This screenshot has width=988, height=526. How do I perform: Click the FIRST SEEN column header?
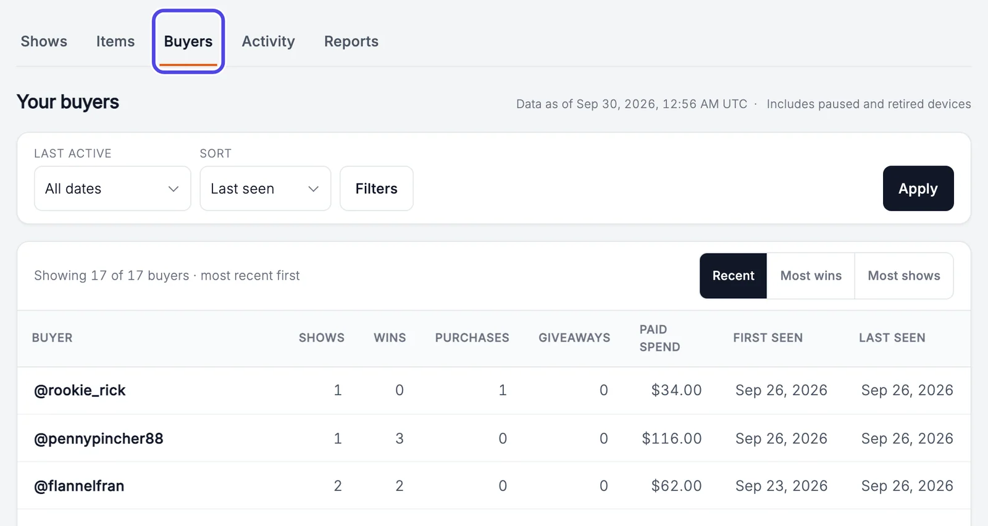(x=768, y=338)
